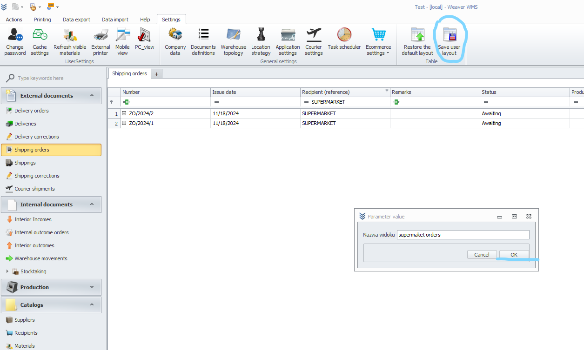This screenshot has width=584, height=350.
Task: Click Save user layout
Action: [x=449, y=41]
